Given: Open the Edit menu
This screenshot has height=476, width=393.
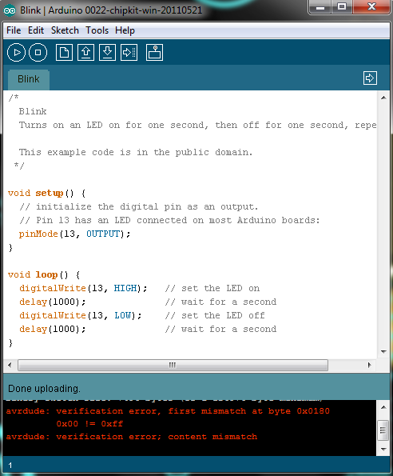Looking at the screenshot, I should (x=36, y=30).
